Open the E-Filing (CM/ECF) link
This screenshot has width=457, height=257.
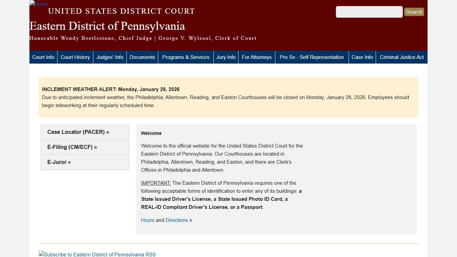[72, 147]
